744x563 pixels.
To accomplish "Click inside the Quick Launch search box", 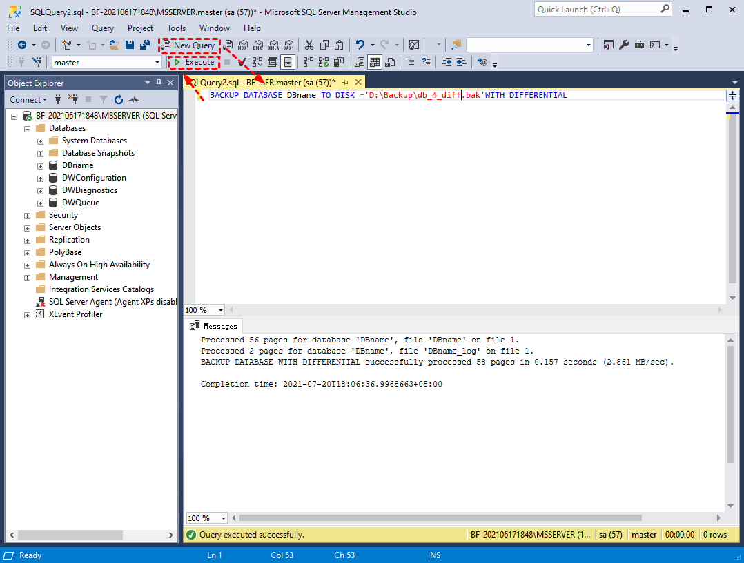I will point(597,9).
